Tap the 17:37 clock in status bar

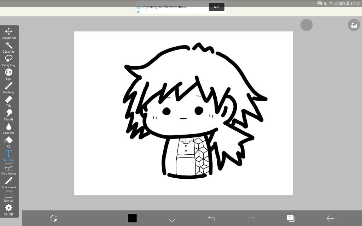coord(355,4)
